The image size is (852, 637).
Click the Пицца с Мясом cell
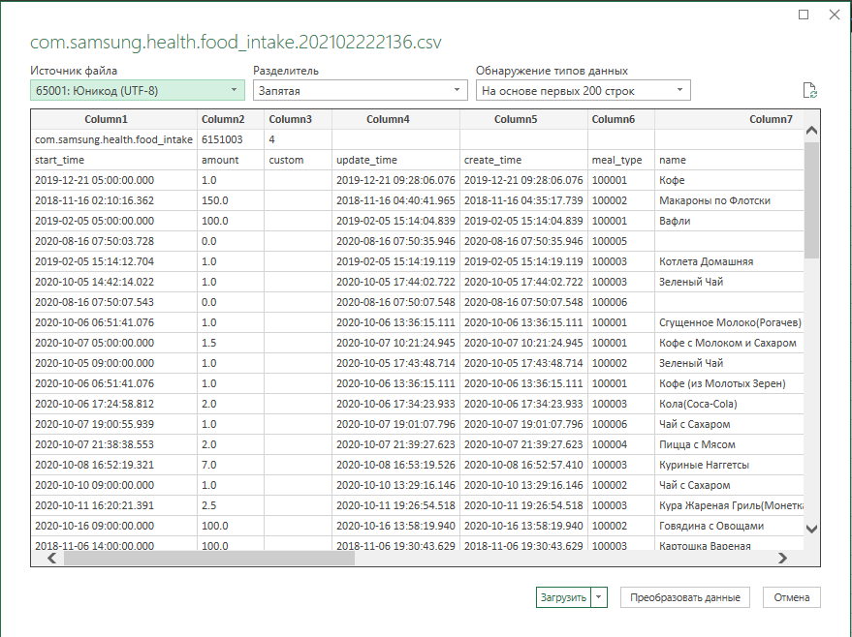(729, 444)
